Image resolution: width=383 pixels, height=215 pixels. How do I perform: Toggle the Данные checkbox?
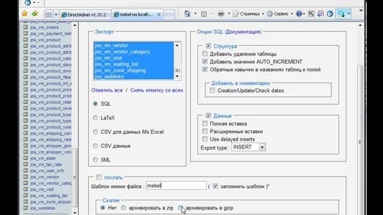point(208,115)
